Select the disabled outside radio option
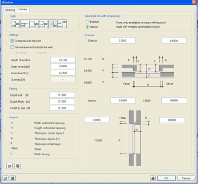Image resolution: width=198 pixels, height=184 pixels. pos(35,53)
